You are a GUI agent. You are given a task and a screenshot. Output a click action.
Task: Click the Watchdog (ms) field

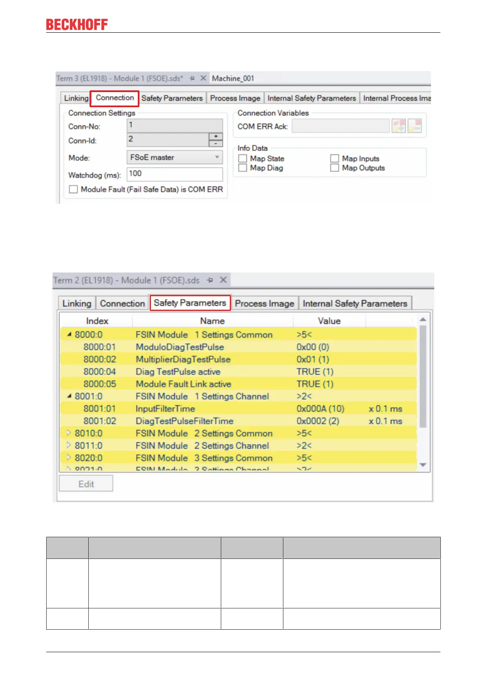[175, 174]
